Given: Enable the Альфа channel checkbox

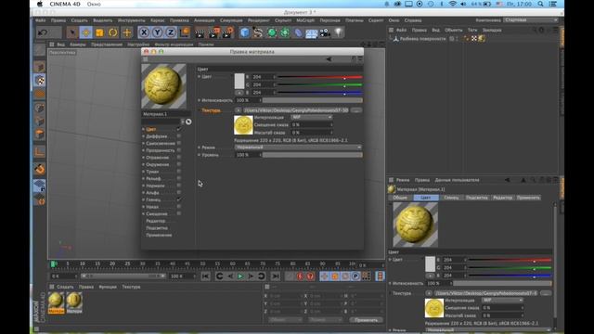Looking at the screenshot, I should click(x=178, y=192).
